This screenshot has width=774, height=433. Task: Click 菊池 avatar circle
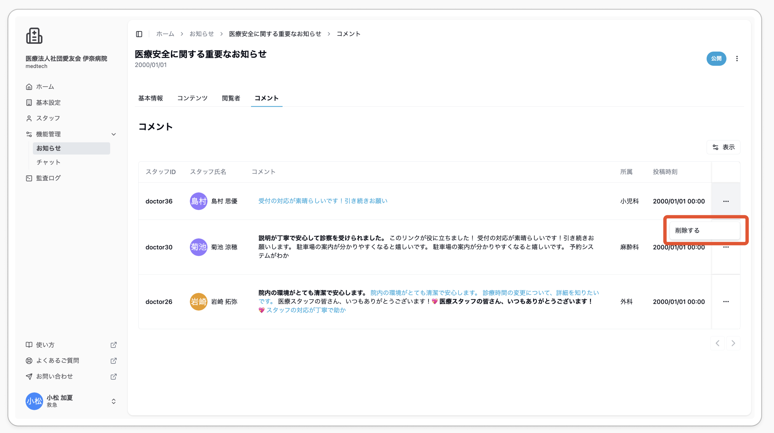point(198,247)
